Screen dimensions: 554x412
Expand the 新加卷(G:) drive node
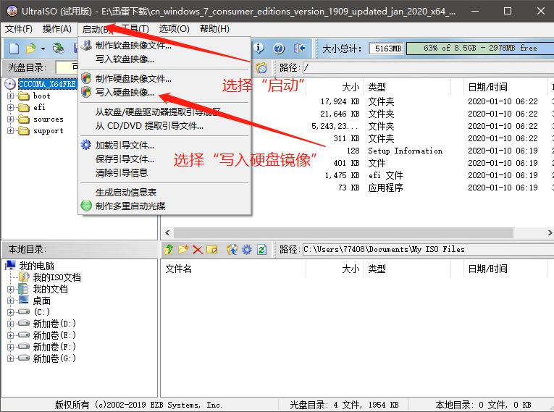click(10, 358)
